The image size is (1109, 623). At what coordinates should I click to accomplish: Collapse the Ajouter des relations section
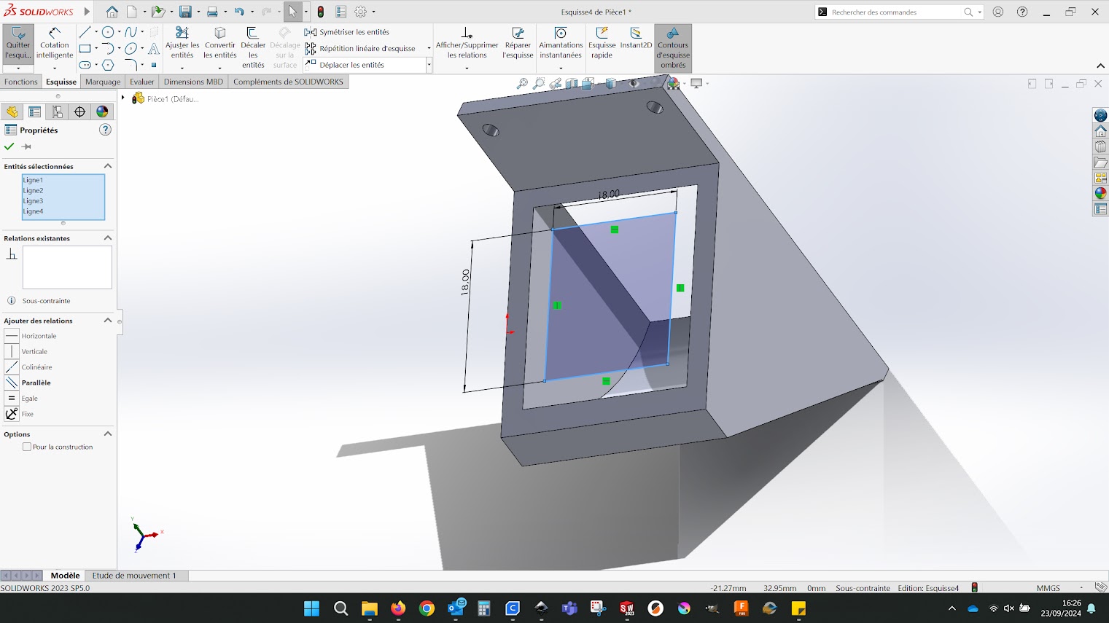108,321
